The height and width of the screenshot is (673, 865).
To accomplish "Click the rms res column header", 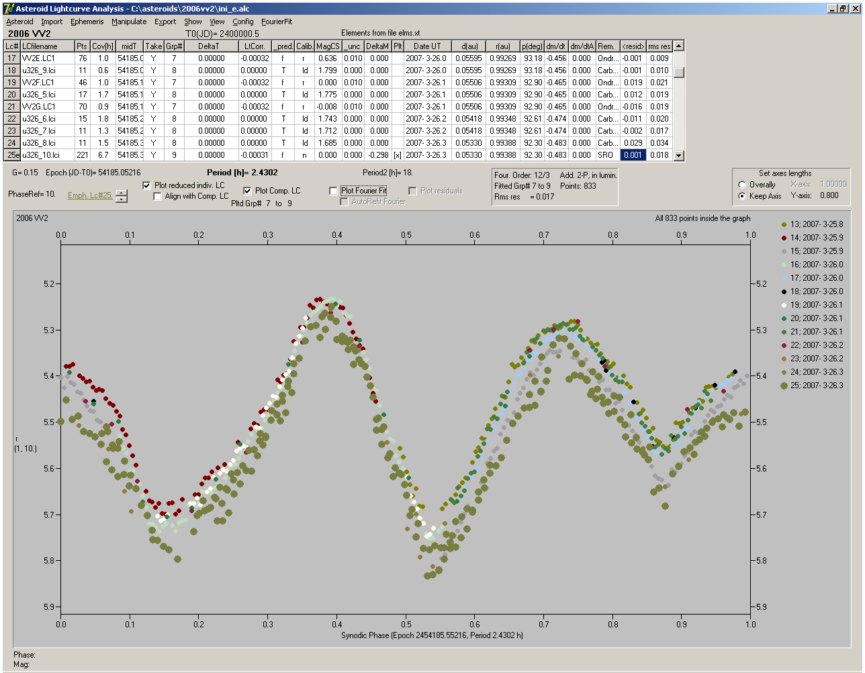I will (x=659, y=46).
